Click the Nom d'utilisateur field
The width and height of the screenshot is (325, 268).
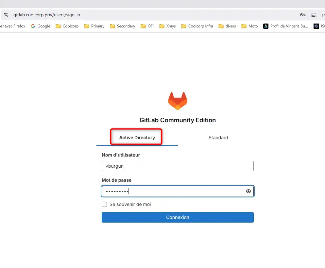click(178, 166)
